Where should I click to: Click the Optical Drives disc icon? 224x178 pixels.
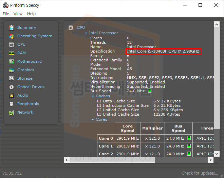pyautogui.click(x=12, y=87)
